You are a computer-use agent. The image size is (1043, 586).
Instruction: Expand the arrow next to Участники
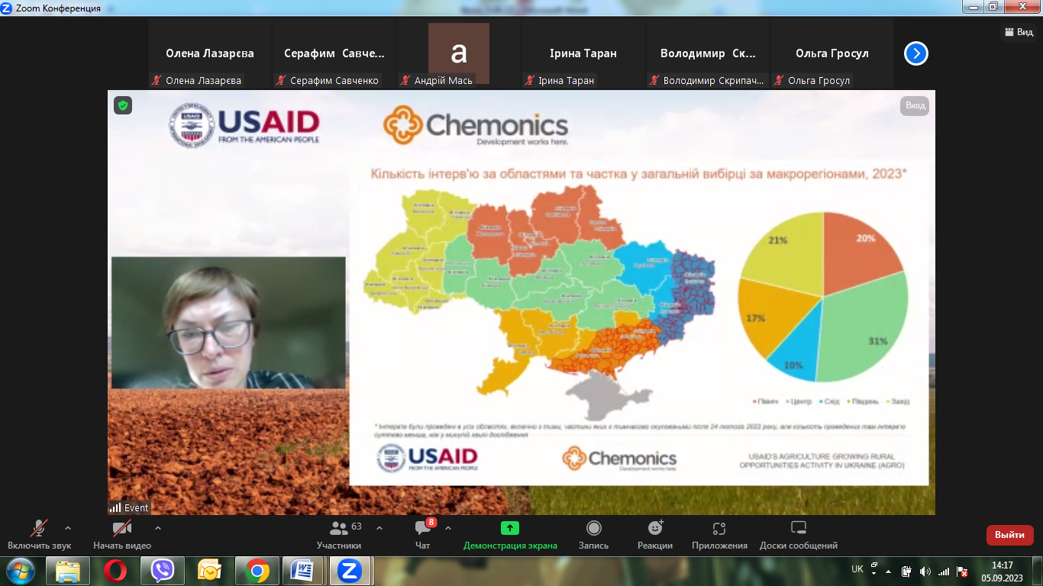click(x=379, y=528)
